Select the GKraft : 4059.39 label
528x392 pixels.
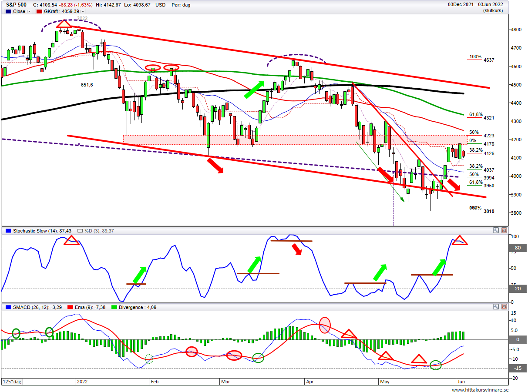pyautogui.click(x=62, y=12)
